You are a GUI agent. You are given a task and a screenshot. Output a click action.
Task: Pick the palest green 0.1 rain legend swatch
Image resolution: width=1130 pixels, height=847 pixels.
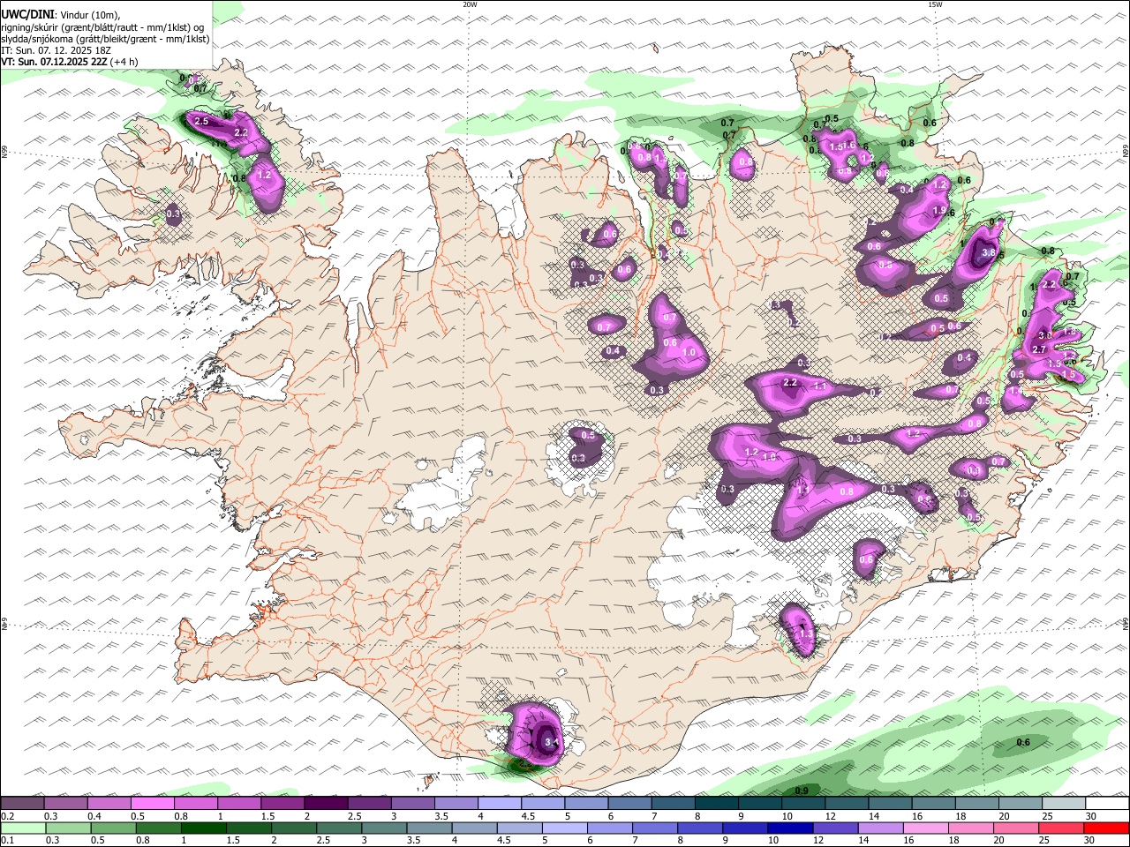click(x=22, y=828)
